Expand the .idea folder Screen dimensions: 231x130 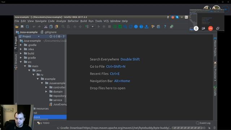(x=21, y=49)
